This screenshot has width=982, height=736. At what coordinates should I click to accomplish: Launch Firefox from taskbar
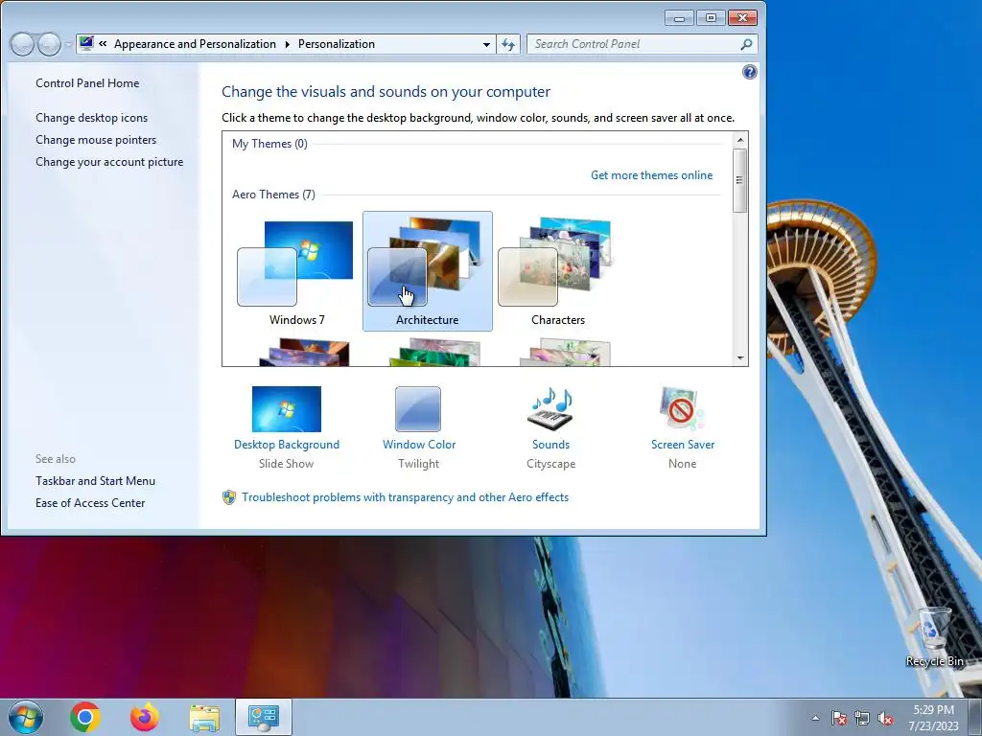(145, 717)
